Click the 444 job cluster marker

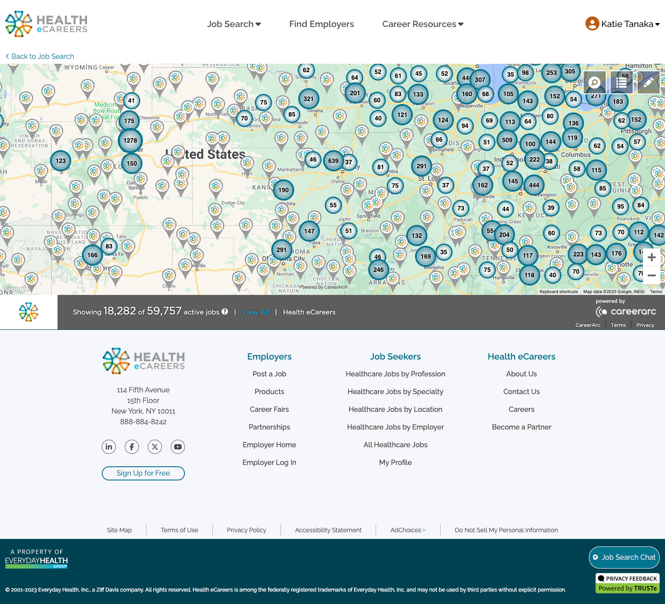coord(534,185)
